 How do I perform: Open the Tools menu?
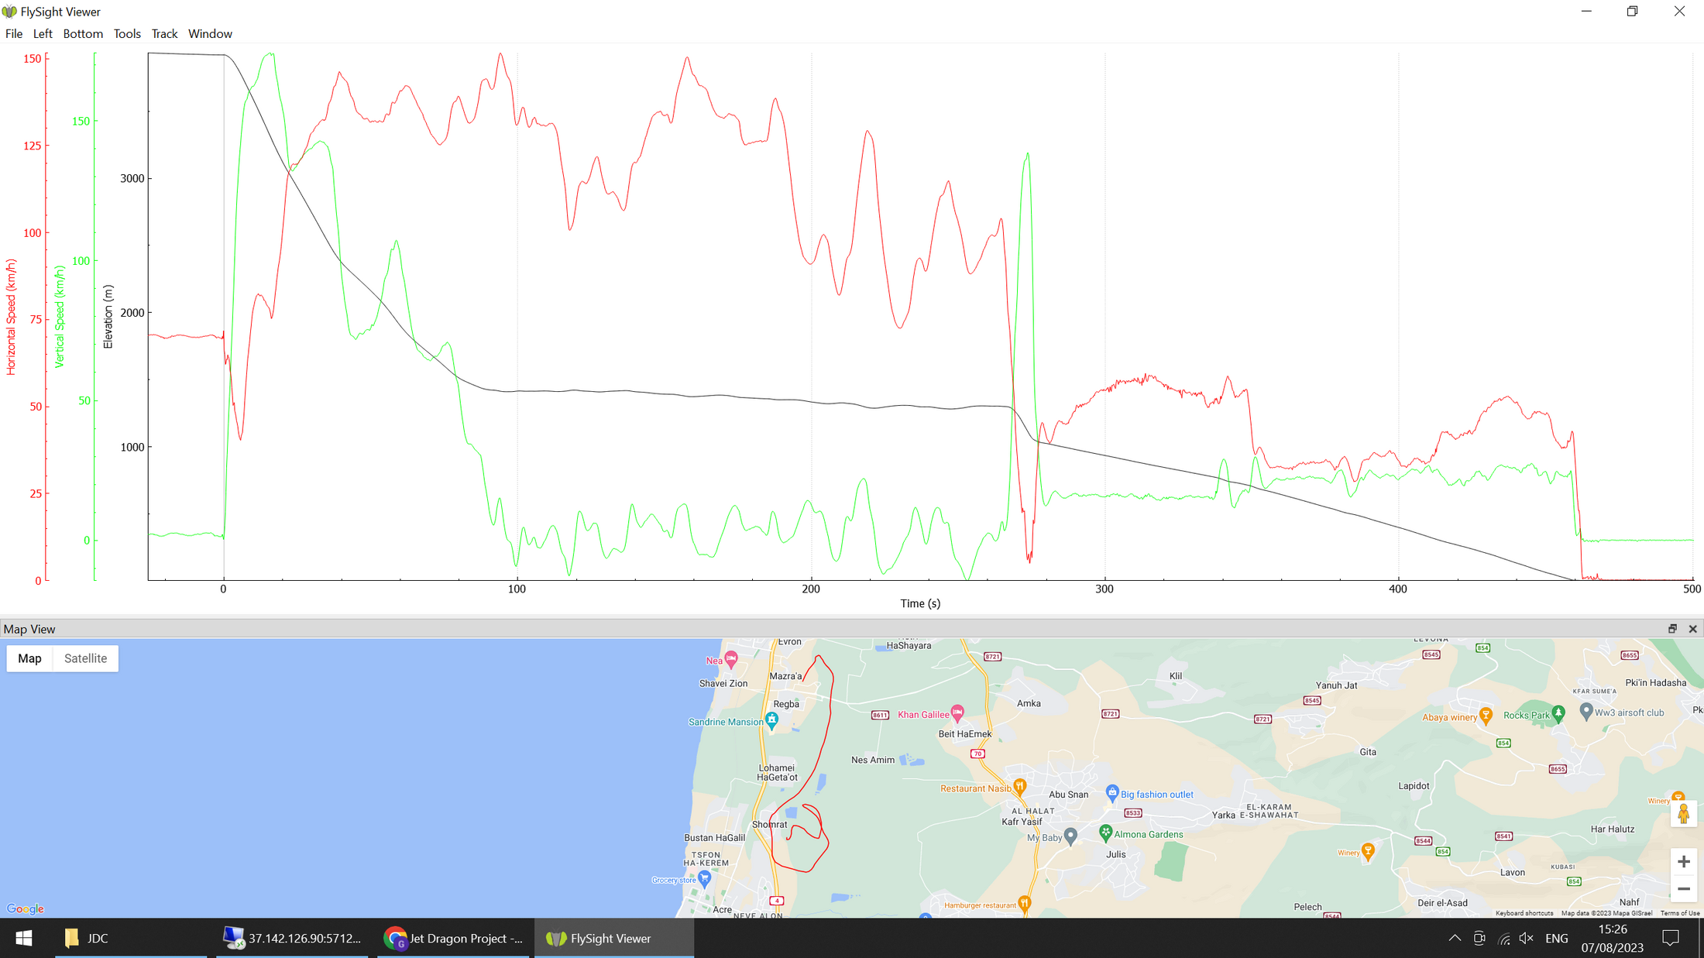pyautogui.click(x=127, y=33)
